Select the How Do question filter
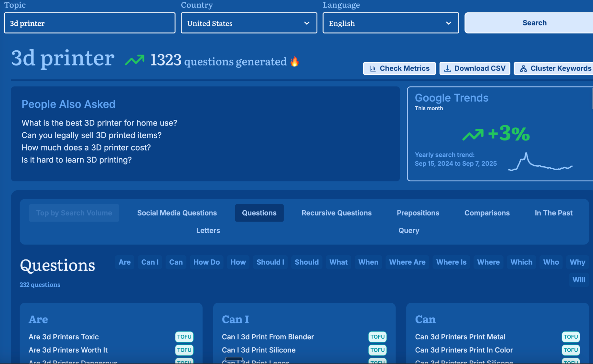The width and height of the screenshot is (593, 364). coord(206,262)
